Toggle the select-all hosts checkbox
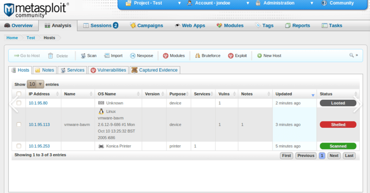Viewport: 370px width, 193px height. click(19, 94)
